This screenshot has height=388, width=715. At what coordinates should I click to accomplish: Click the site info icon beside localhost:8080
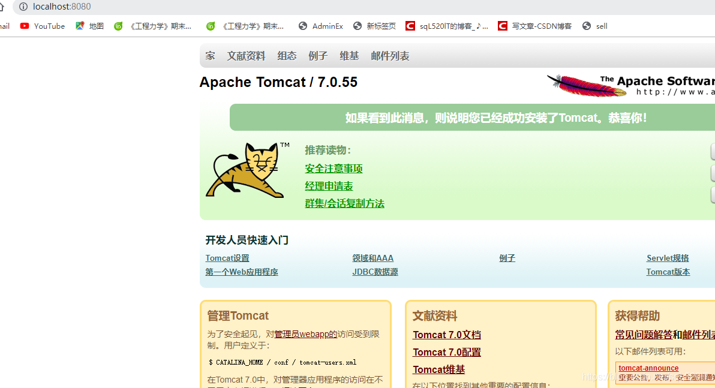point(23,7)
